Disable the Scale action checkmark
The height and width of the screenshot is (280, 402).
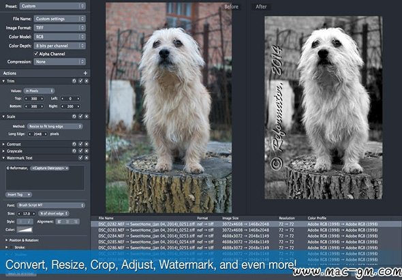[80, 116]
